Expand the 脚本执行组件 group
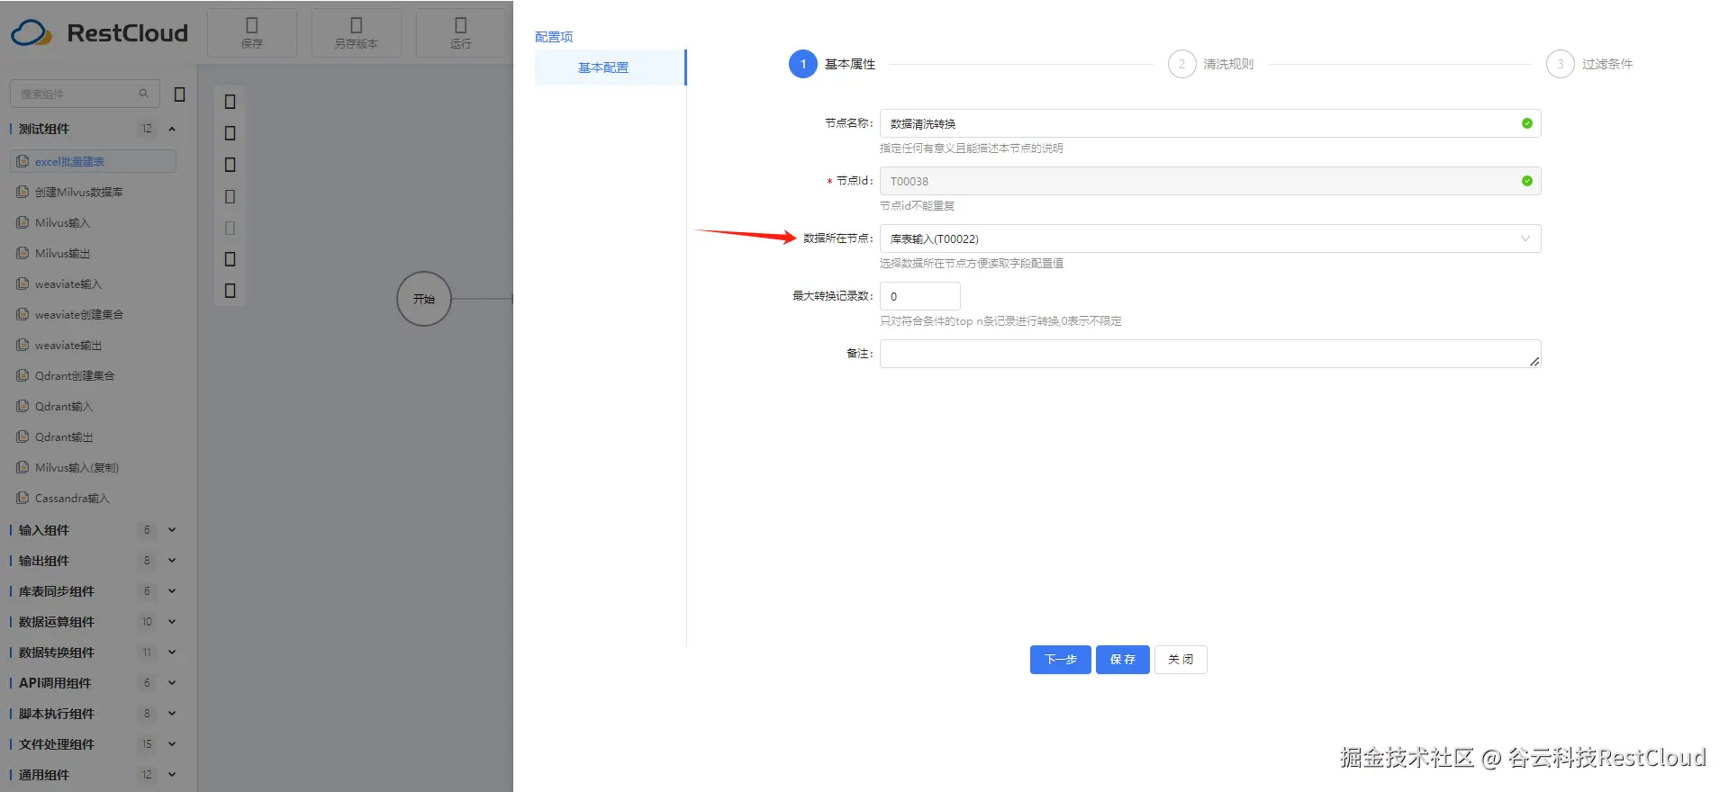 point(171,714)
